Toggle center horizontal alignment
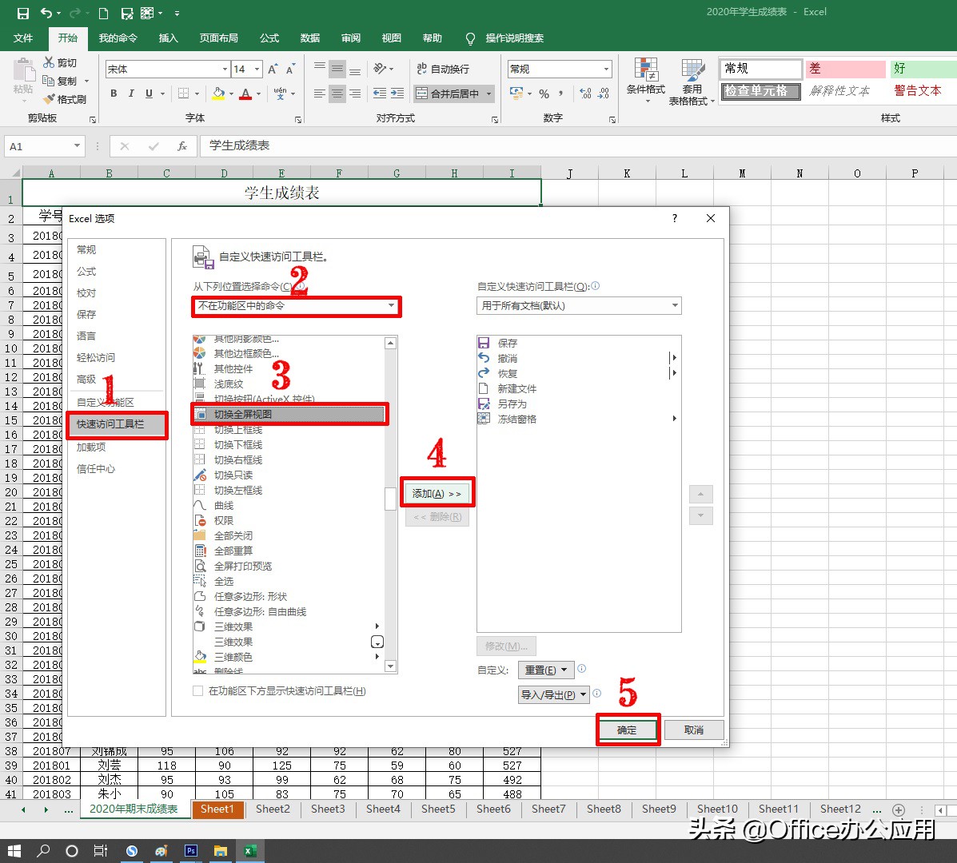Screen dimensions: 957x863 click(337, 93)
